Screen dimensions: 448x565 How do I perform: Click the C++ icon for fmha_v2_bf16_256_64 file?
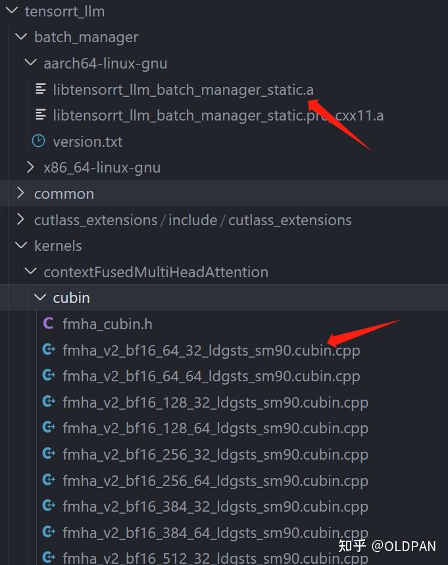point(48,480)
